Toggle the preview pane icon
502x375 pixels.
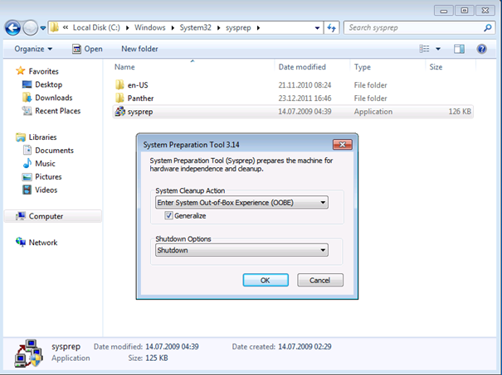point(459,49)
